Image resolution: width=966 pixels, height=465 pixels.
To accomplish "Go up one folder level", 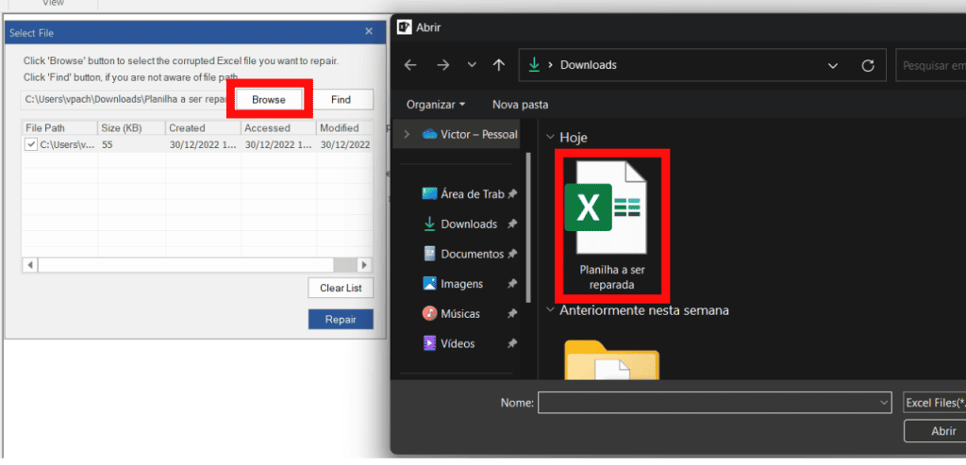I will tap(499, 65).
